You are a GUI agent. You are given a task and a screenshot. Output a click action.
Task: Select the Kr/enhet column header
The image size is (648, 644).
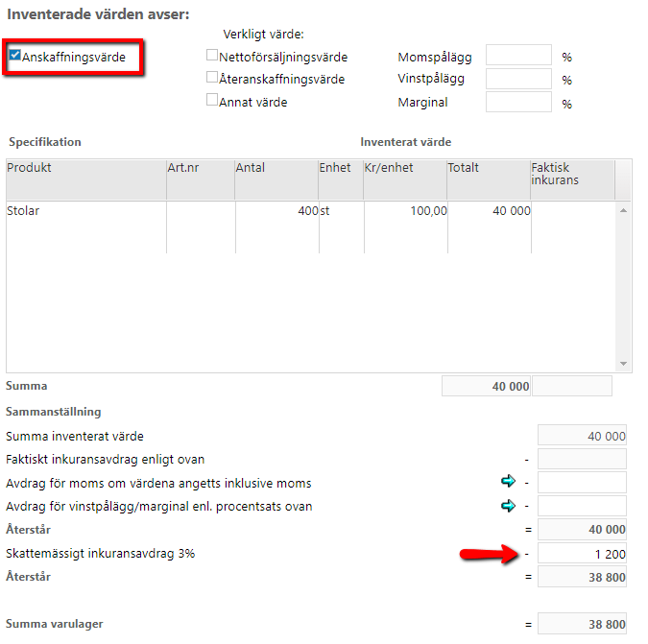coord(405,179)
